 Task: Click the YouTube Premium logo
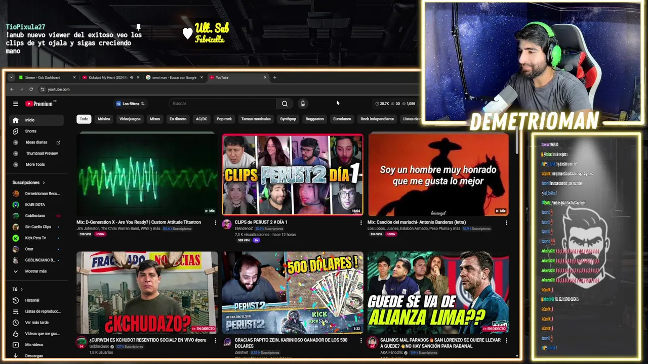click(39, 104)
